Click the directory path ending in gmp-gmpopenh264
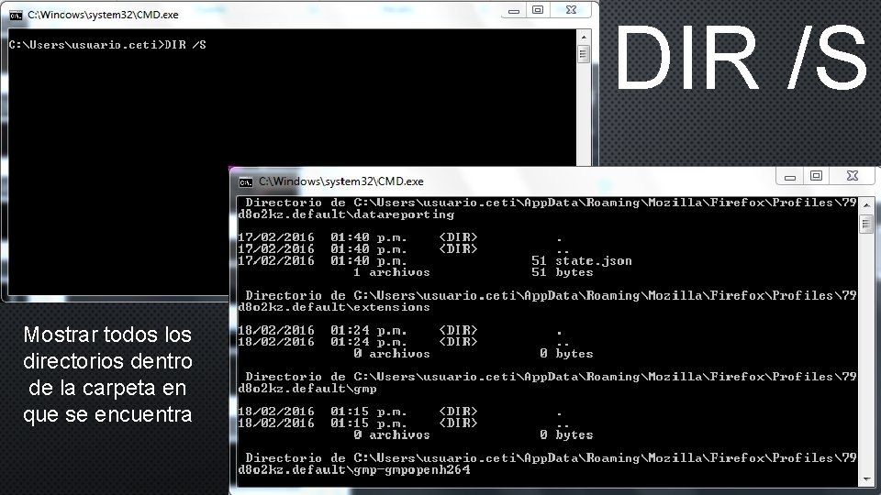This screenshot has height=495, width=881. (547, 464)
